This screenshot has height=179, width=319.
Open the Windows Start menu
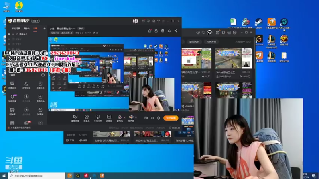pyautogui.click(x=4, y=175)
